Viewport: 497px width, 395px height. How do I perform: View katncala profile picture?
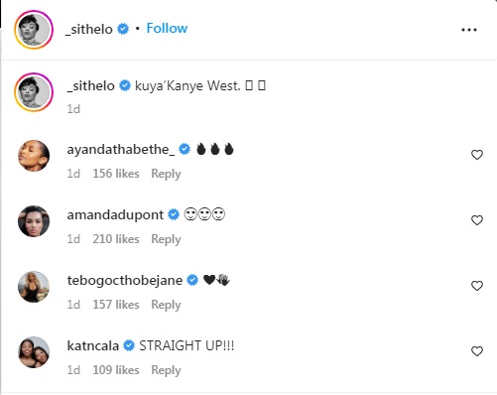point(34,352)
